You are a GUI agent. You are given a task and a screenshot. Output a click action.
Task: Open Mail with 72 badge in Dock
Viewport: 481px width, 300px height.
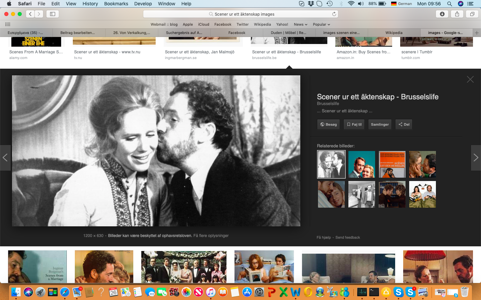77,292
